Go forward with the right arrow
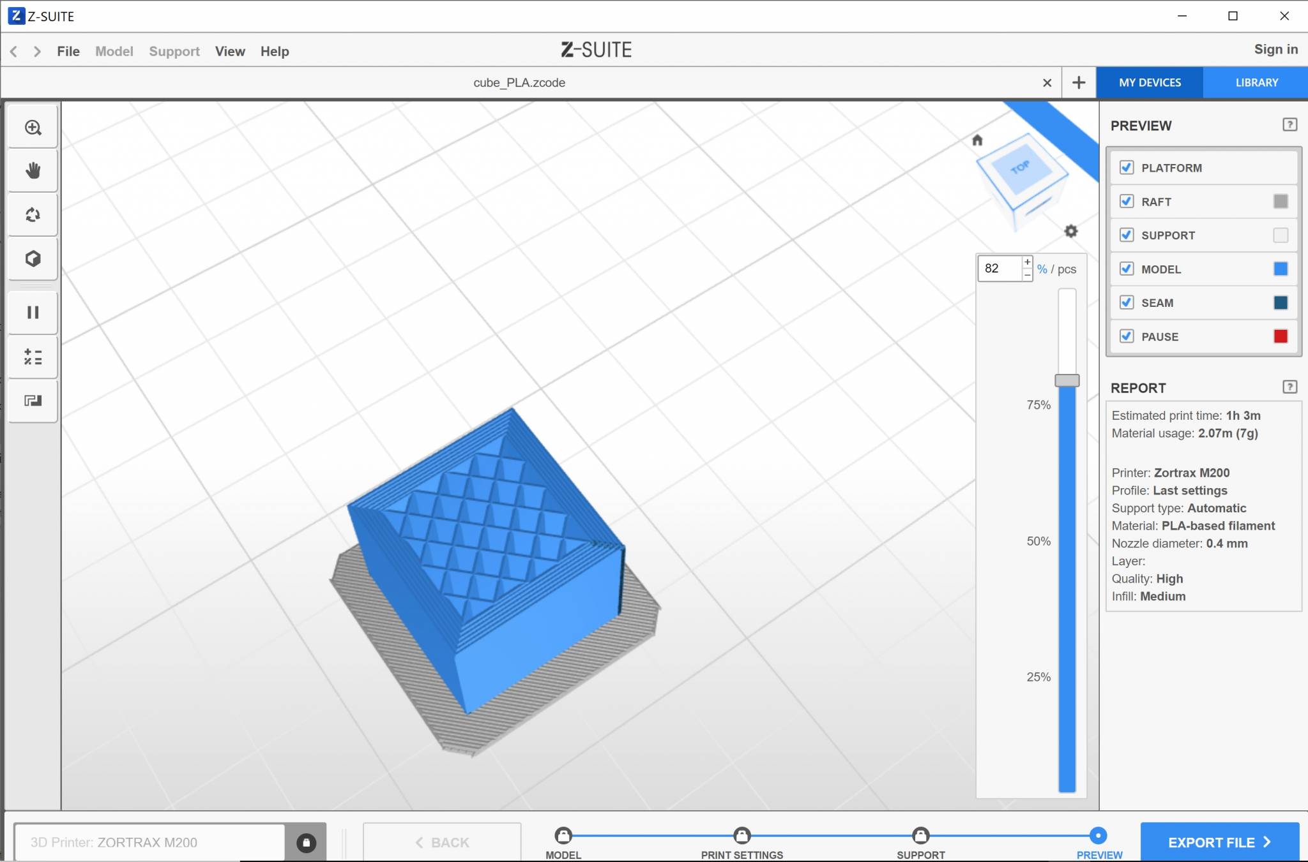This screenshot has height=862, width=1308. point(37,51)
